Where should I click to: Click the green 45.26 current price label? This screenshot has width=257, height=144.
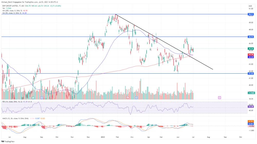[x=251, y=48]
